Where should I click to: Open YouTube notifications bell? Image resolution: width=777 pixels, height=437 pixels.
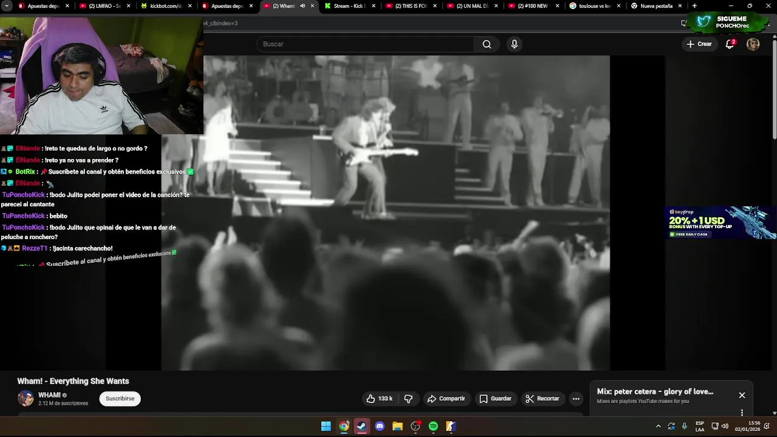click(730, 44)
